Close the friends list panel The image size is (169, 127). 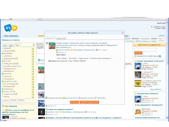(x=34, y=45)
